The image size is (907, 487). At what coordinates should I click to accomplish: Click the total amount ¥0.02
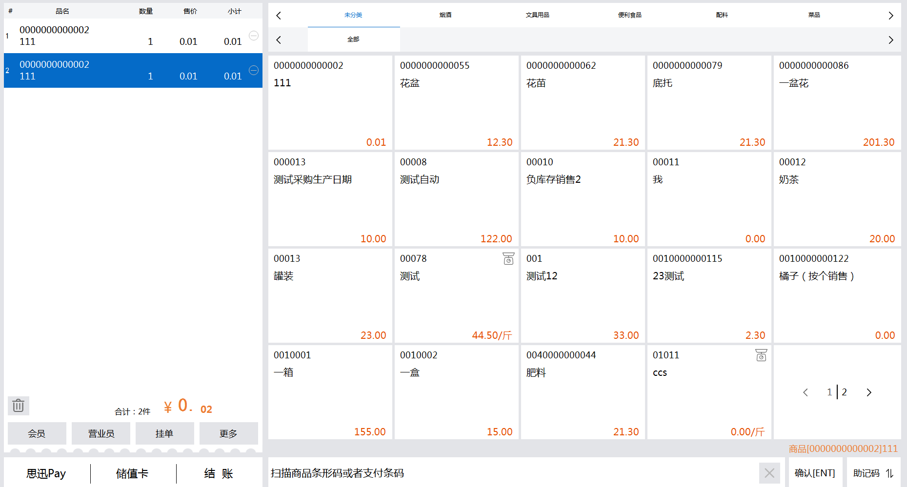click(188, 406)
